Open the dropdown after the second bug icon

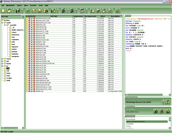(76, 11)
